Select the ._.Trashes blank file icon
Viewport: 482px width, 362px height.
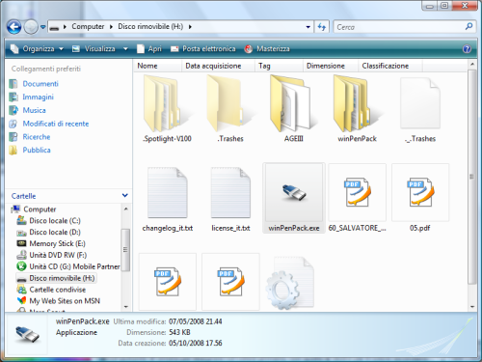pyautogui.click(x=420, y=103)
